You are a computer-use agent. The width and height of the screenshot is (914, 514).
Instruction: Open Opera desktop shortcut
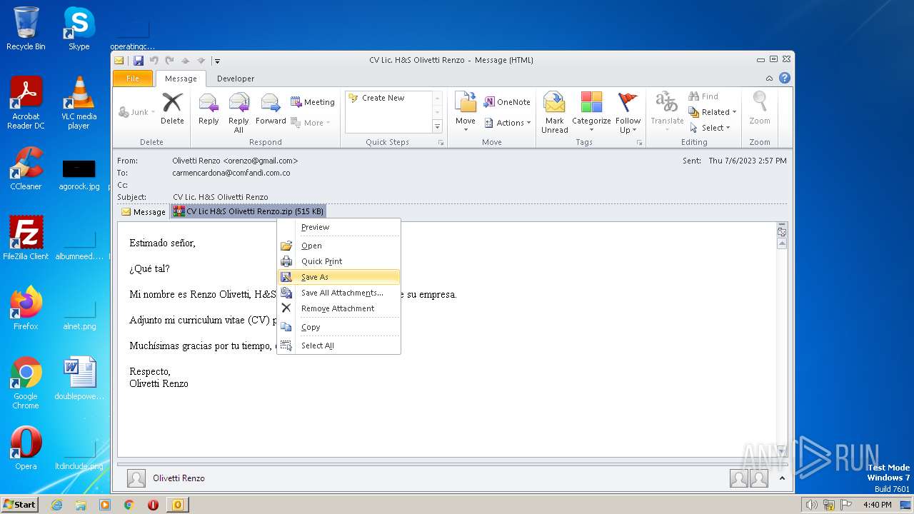pyautogui.click(x=26, y=448)
